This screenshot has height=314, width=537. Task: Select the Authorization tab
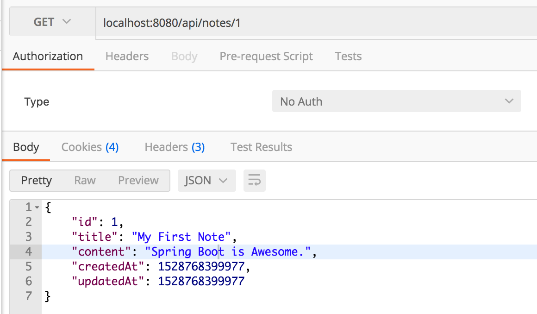48,57
